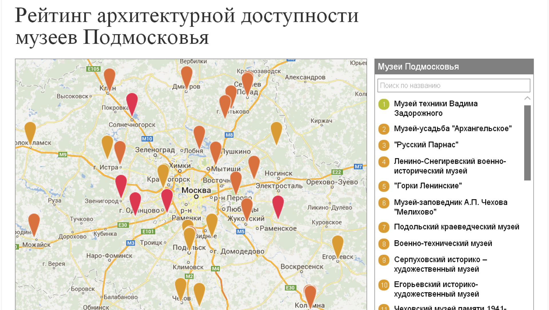549x310 pixels.
Task: Click the red pin near Солнечногорск
Action: pyautogui.click(x=132, y=103)
